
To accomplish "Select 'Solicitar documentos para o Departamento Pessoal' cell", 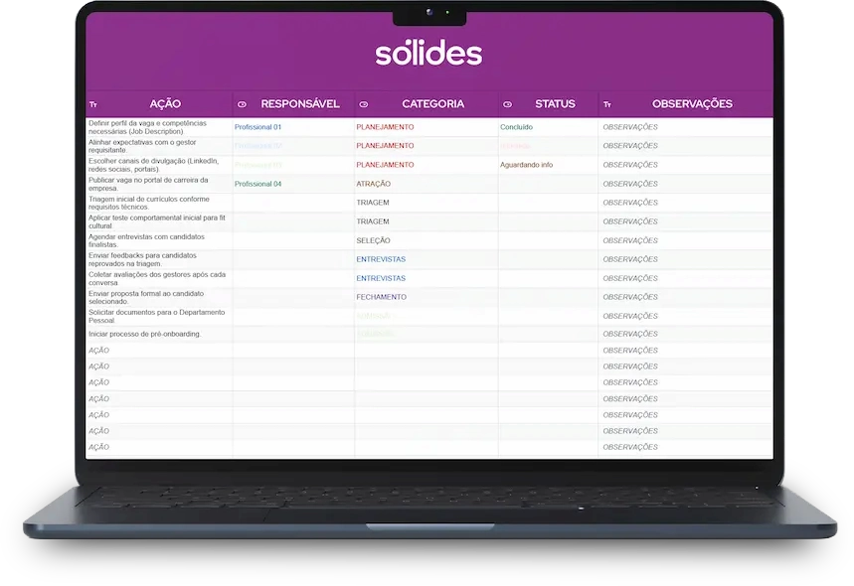I will [159, 316].
